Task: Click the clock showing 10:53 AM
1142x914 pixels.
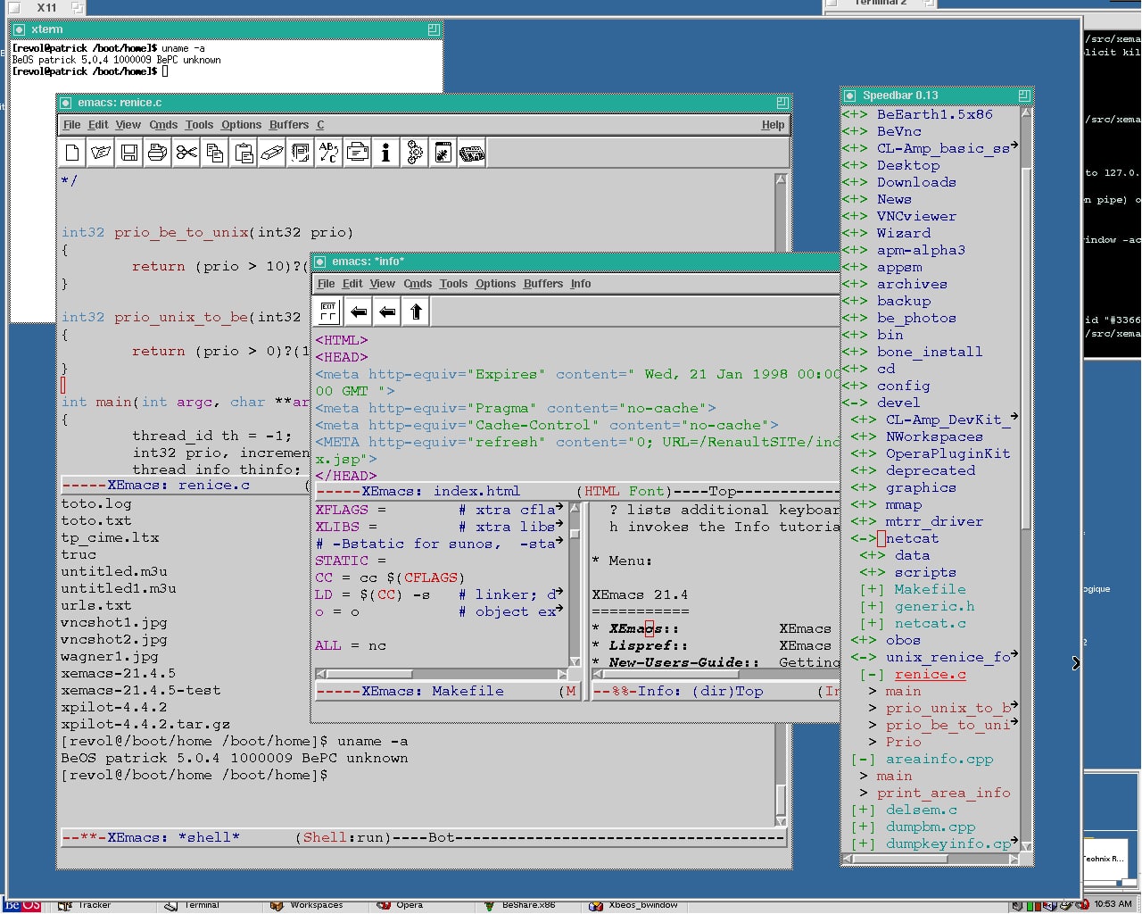Action: tap(1113, 904)
